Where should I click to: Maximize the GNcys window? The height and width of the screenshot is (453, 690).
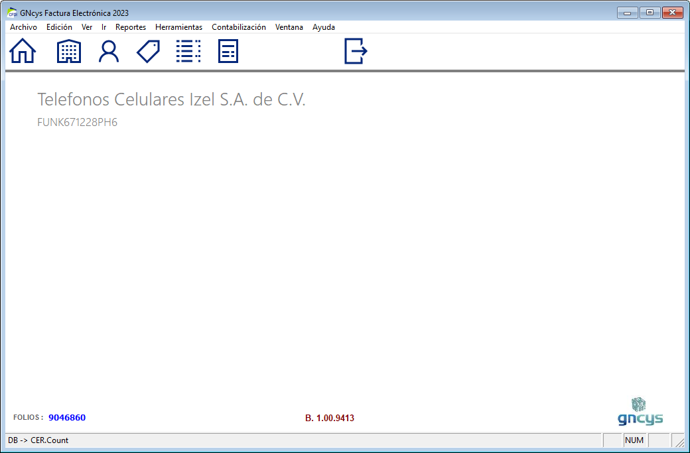click(x=650, y=13)
